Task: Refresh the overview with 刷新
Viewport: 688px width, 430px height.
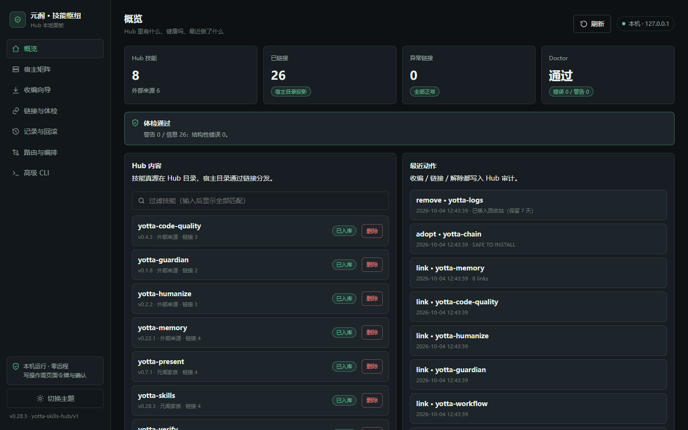Action: (x=592, y=24)
